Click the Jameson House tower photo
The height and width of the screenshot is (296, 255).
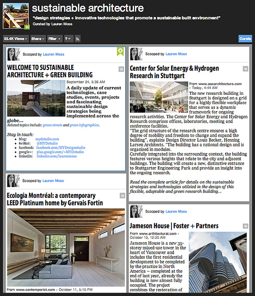click(x=218, y=263)
